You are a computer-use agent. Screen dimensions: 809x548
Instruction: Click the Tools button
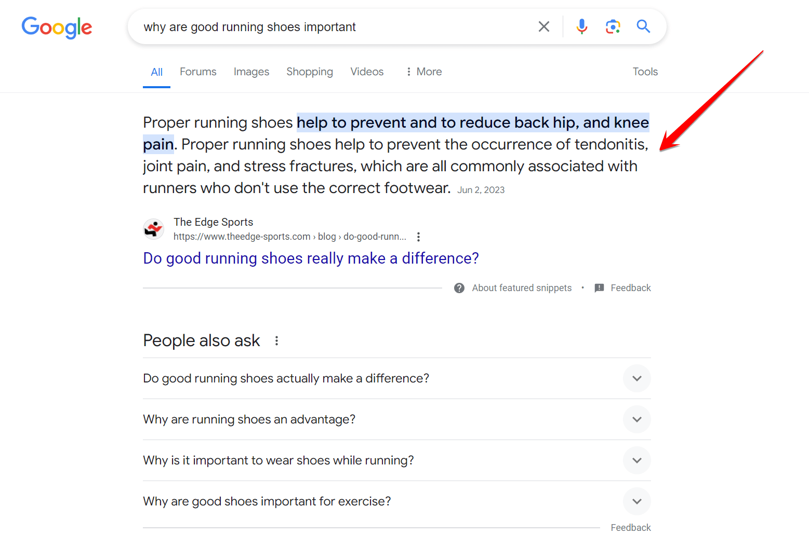click(645, 72)
